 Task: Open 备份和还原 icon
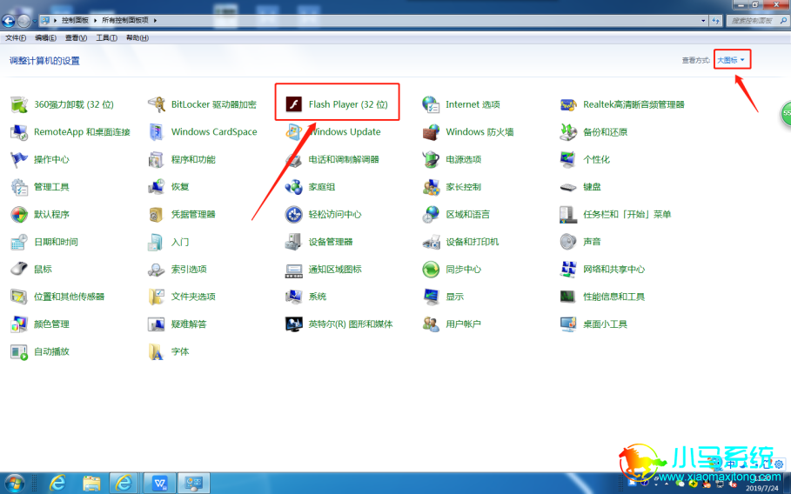(568, 132)
